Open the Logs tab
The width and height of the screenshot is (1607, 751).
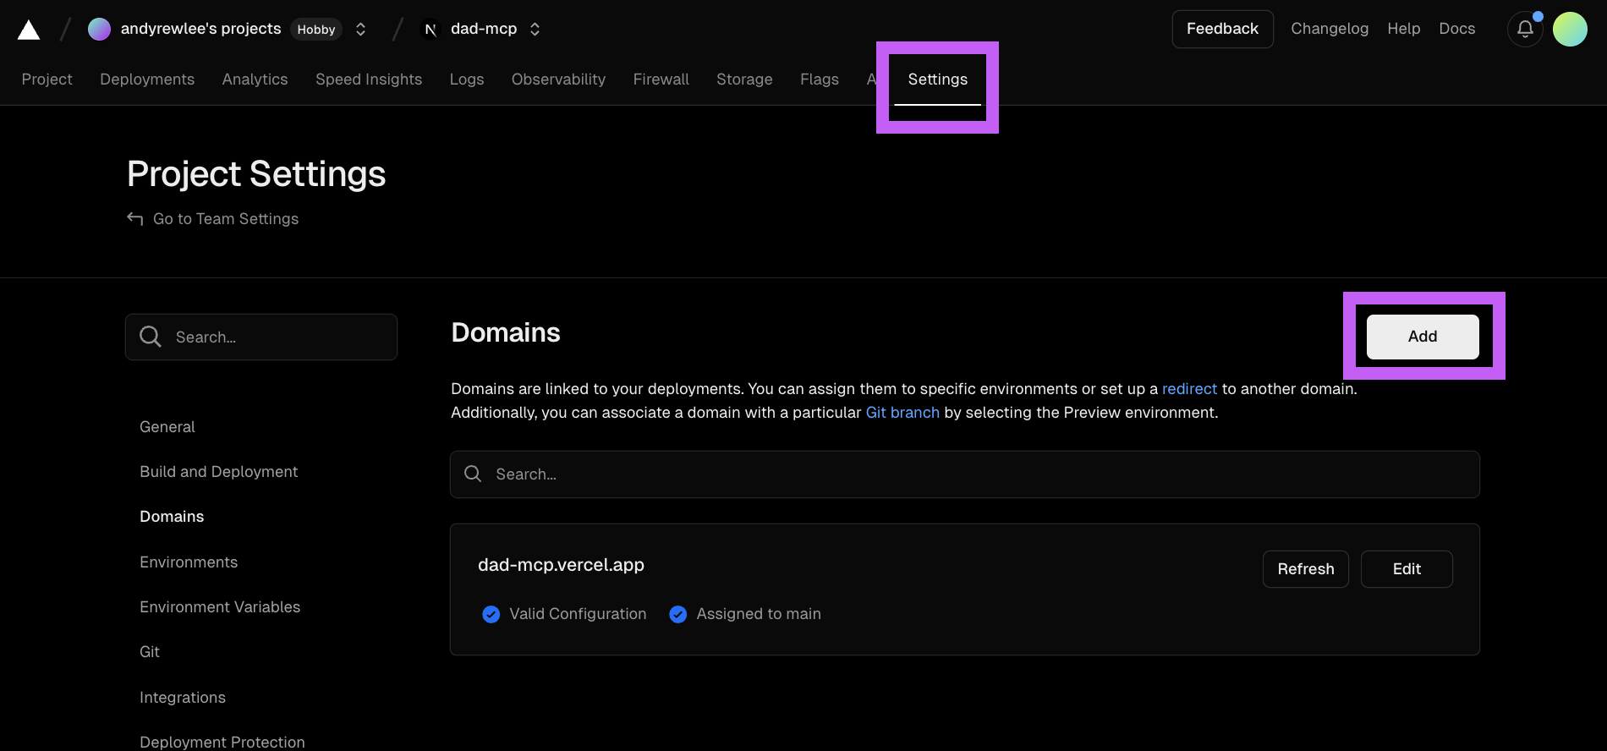pyautogui.click(x=467, y=79)
